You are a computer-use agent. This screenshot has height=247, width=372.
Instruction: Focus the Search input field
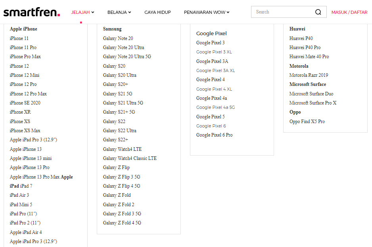coord(284,12)
